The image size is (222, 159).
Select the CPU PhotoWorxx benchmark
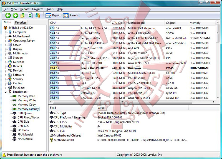28,117
